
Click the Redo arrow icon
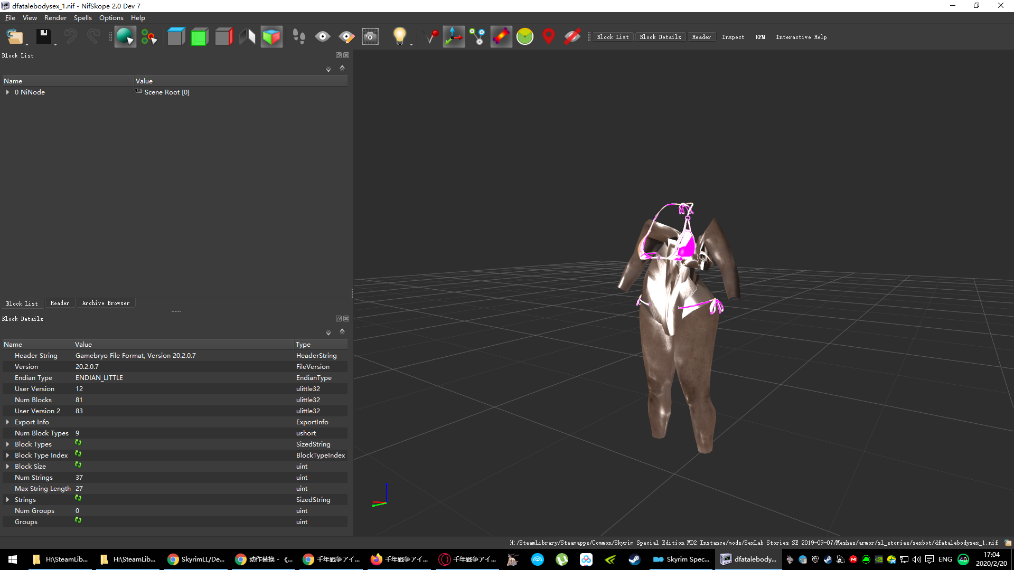(x=93, y=36)
